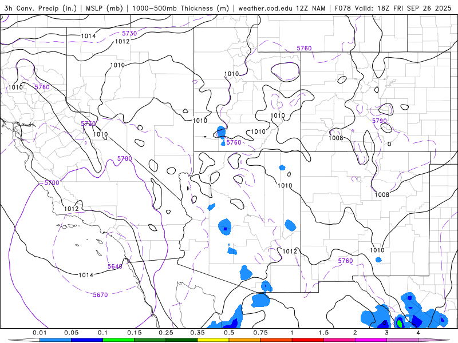Select the "F078 Valid: 18Z FRI SEP 26 2025" text
Screen dimensions: 458x343
393,8
